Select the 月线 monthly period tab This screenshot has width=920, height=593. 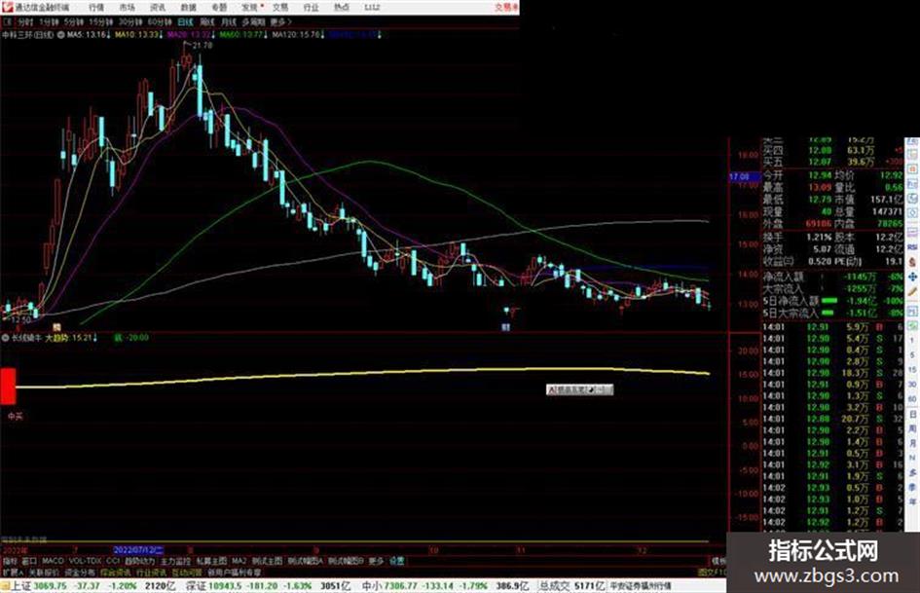pyautogui.click(x=228, y=21)
